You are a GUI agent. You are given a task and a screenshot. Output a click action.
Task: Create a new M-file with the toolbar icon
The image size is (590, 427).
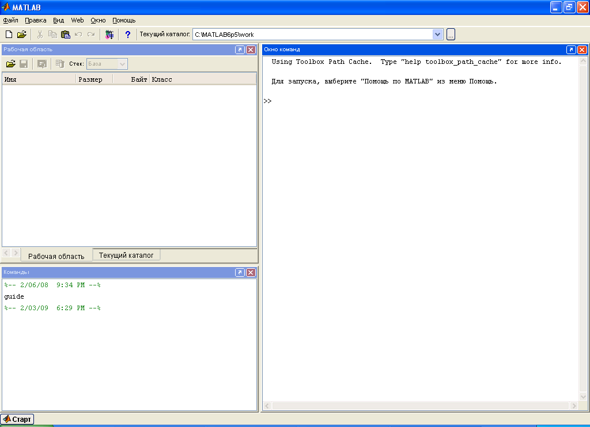point(9,35)
